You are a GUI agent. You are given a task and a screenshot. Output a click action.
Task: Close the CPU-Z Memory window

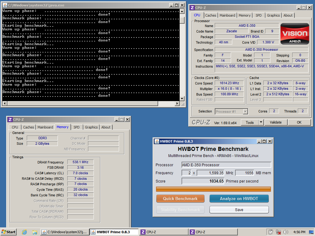click(x=127, y=120)
